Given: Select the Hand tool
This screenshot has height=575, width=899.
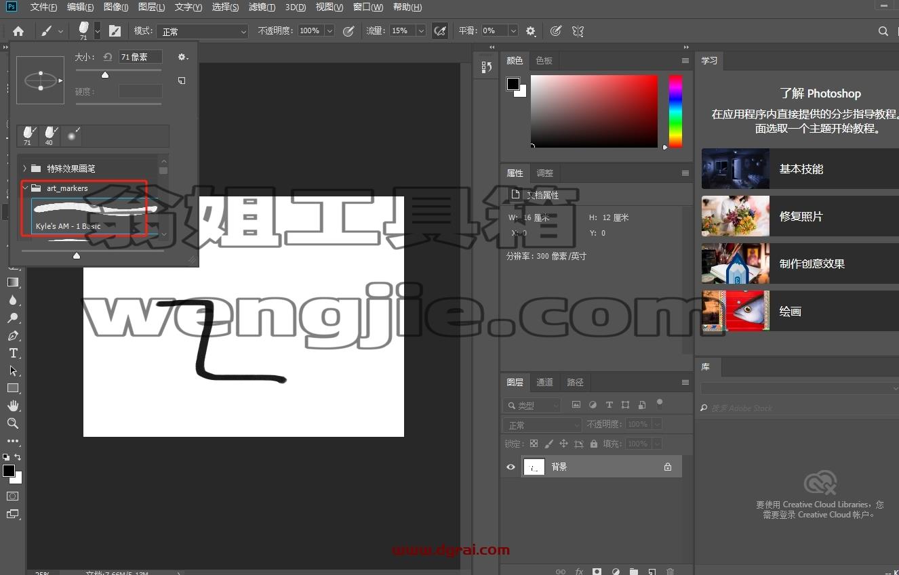Looking at the screenshot, I should (13, 406).
